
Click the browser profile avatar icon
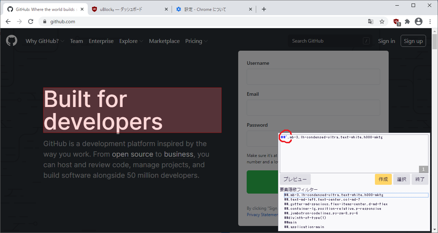418,21
